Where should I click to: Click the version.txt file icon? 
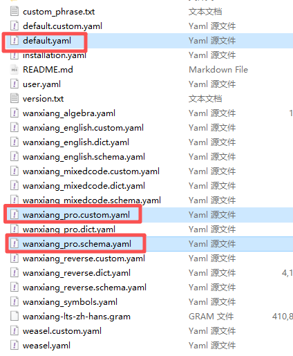pos(15,98)
